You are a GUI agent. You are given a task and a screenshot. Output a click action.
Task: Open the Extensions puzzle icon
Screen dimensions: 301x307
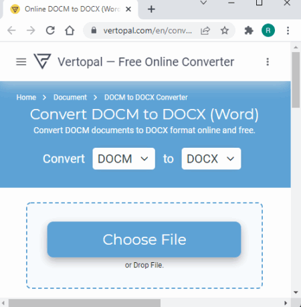249,30
